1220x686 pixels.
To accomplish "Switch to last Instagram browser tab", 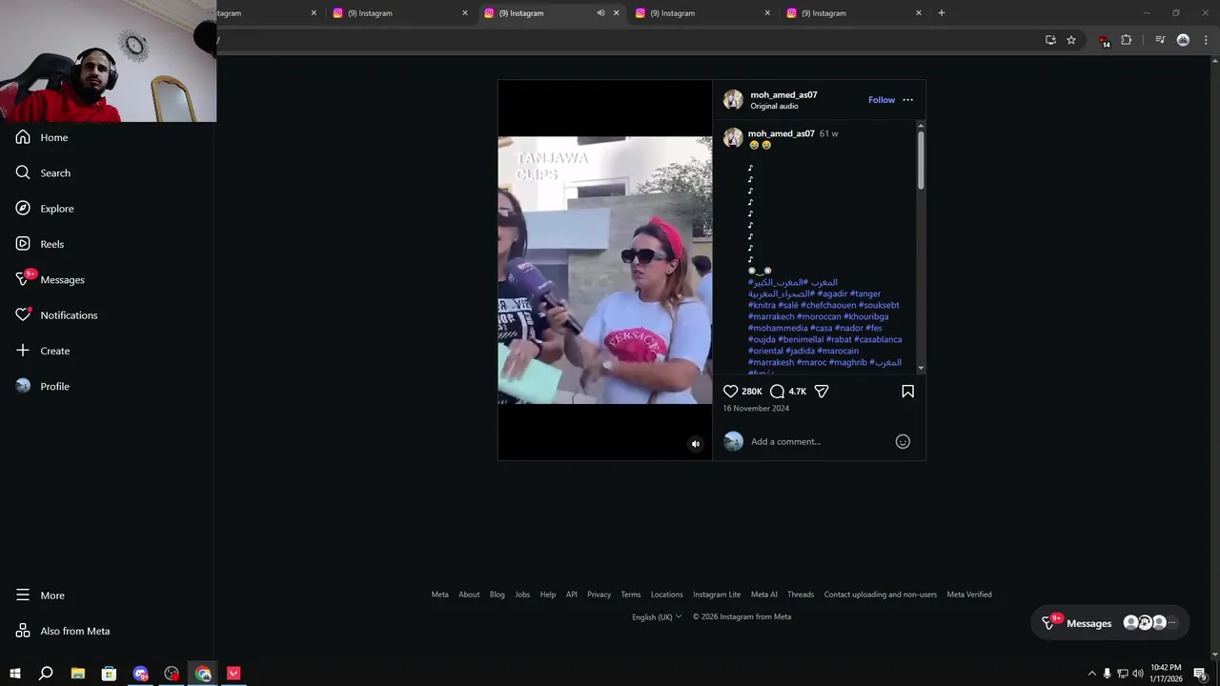I will [854, 13].
